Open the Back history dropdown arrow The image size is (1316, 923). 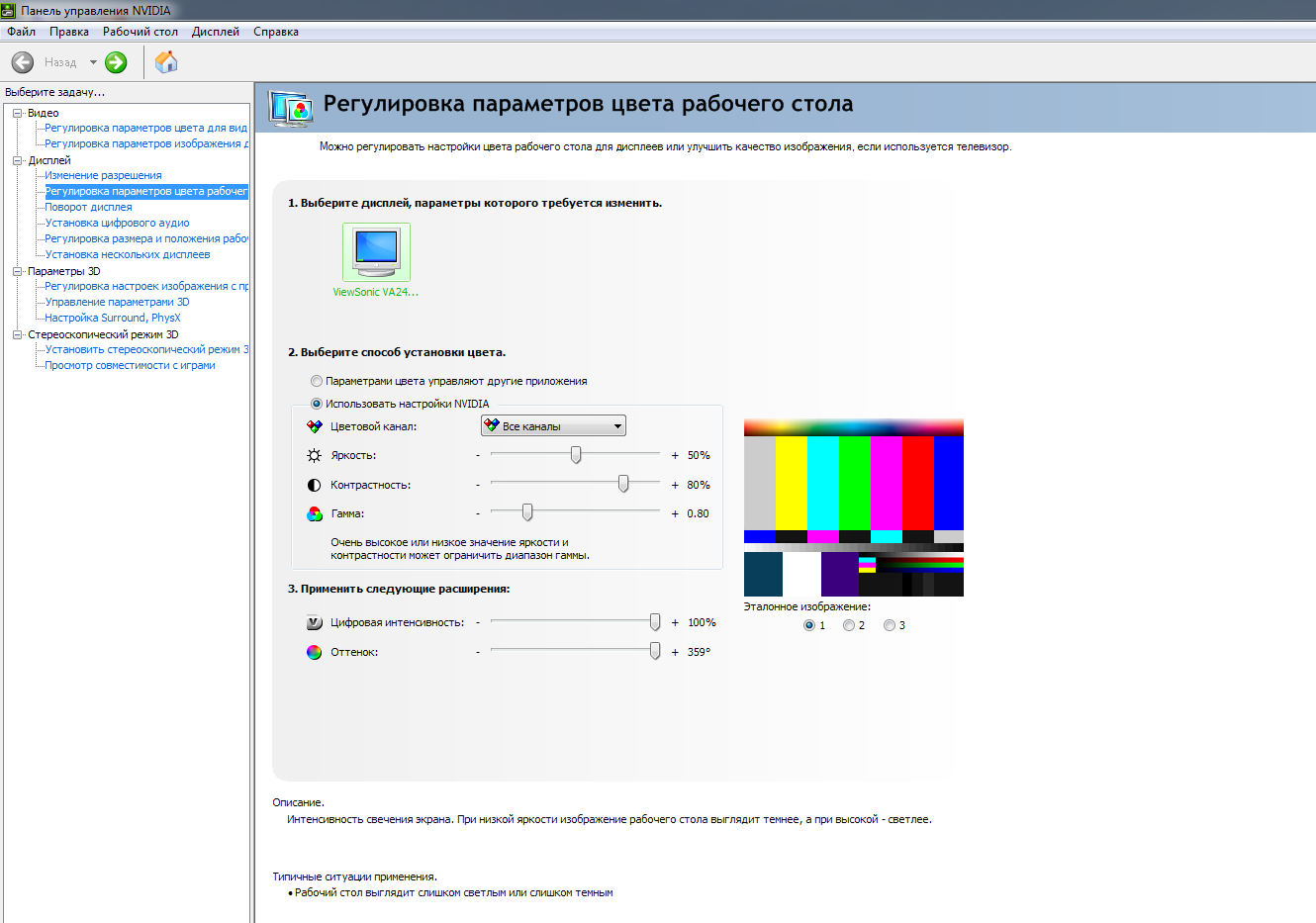93,62
